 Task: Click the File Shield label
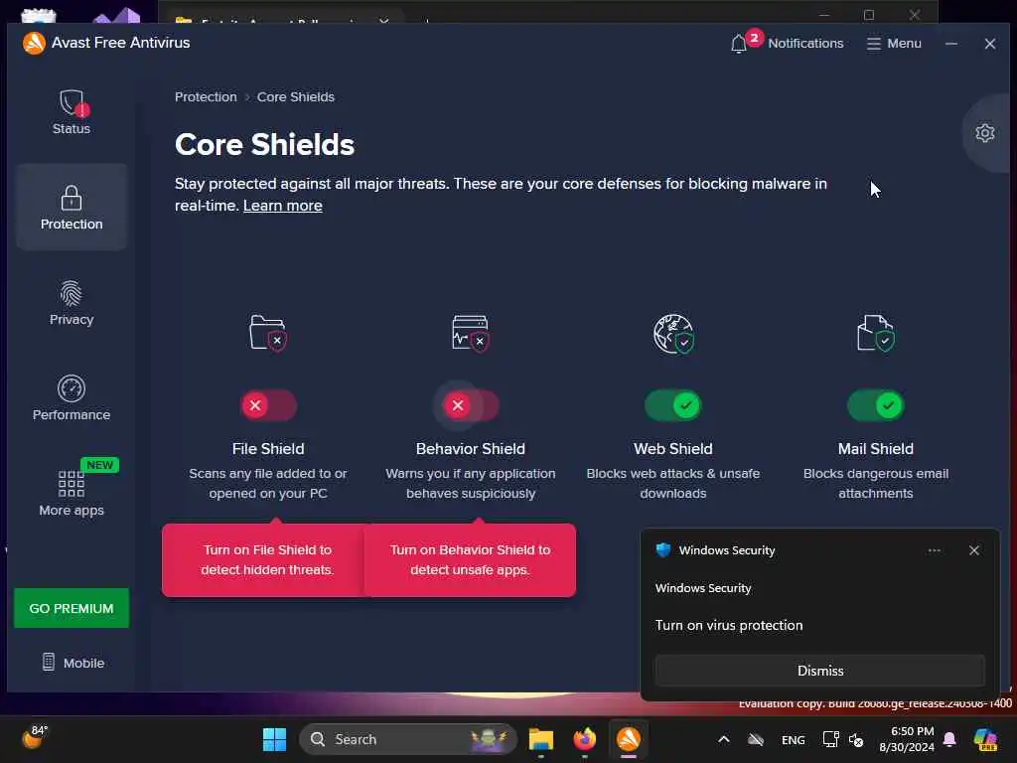268,448
